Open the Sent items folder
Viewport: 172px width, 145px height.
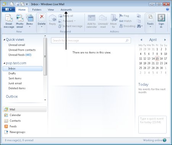[15, 78]
